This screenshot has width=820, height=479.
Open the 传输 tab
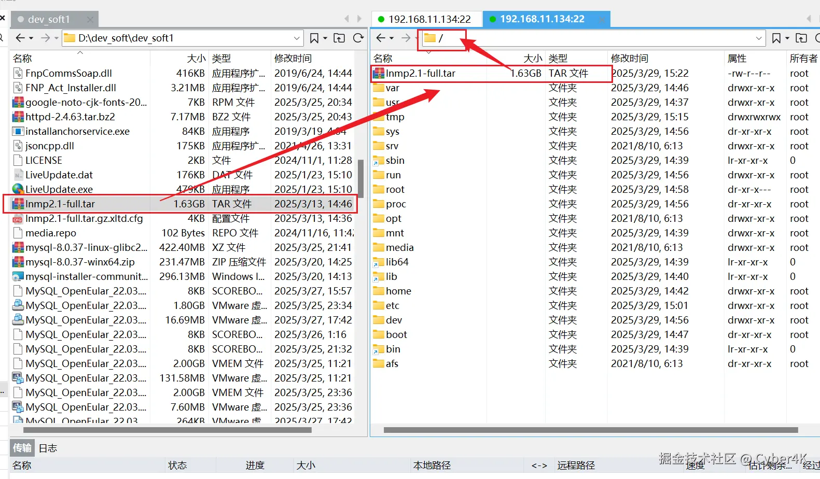(x=22, y=448)
